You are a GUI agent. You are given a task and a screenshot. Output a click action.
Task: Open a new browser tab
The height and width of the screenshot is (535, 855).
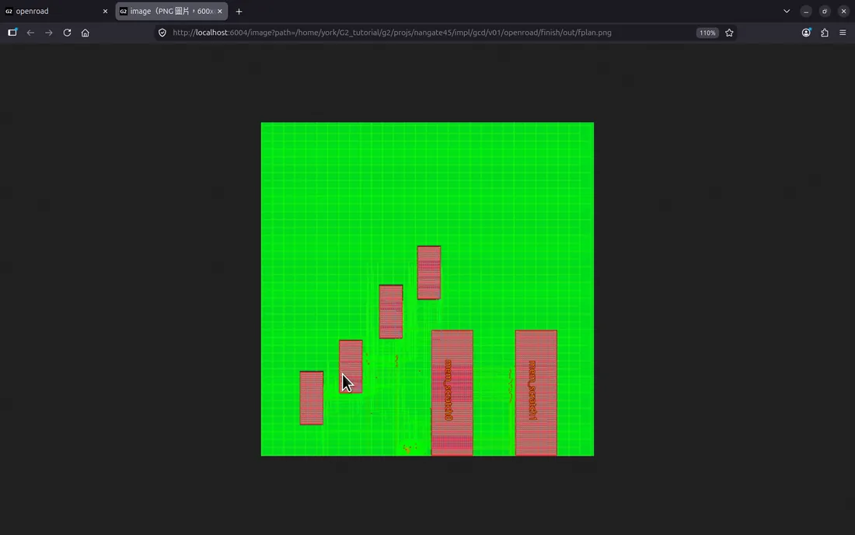coord(239,11)
